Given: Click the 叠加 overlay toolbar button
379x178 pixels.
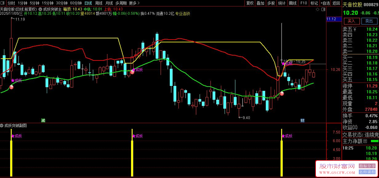Looking at the screenshot, I should (x=261, y=3).
